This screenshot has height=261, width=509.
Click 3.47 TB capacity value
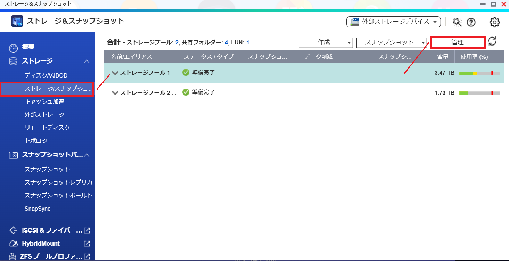444,73
